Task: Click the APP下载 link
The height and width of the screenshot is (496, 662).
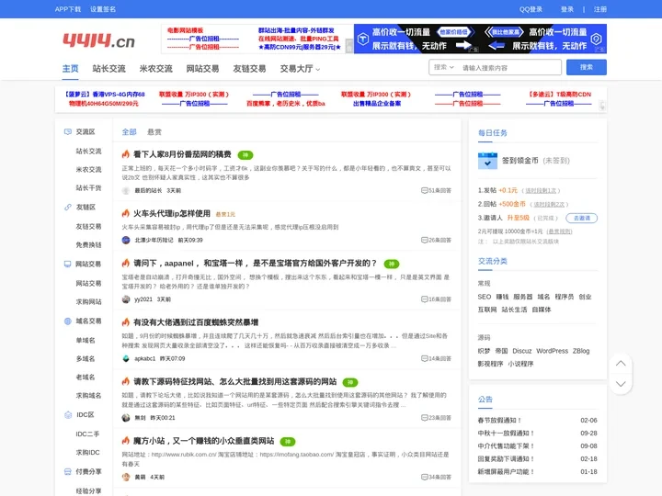Action: click(x=67, y=9)
